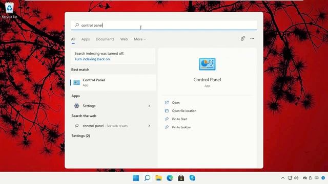Open the Windows Start button
328x184 pixels.
136,178
